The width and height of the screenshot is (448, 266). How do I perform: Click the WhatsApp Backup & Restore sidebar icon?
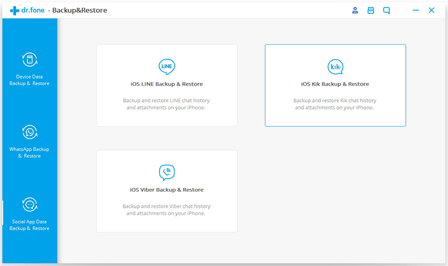click(x=30, y=132)
